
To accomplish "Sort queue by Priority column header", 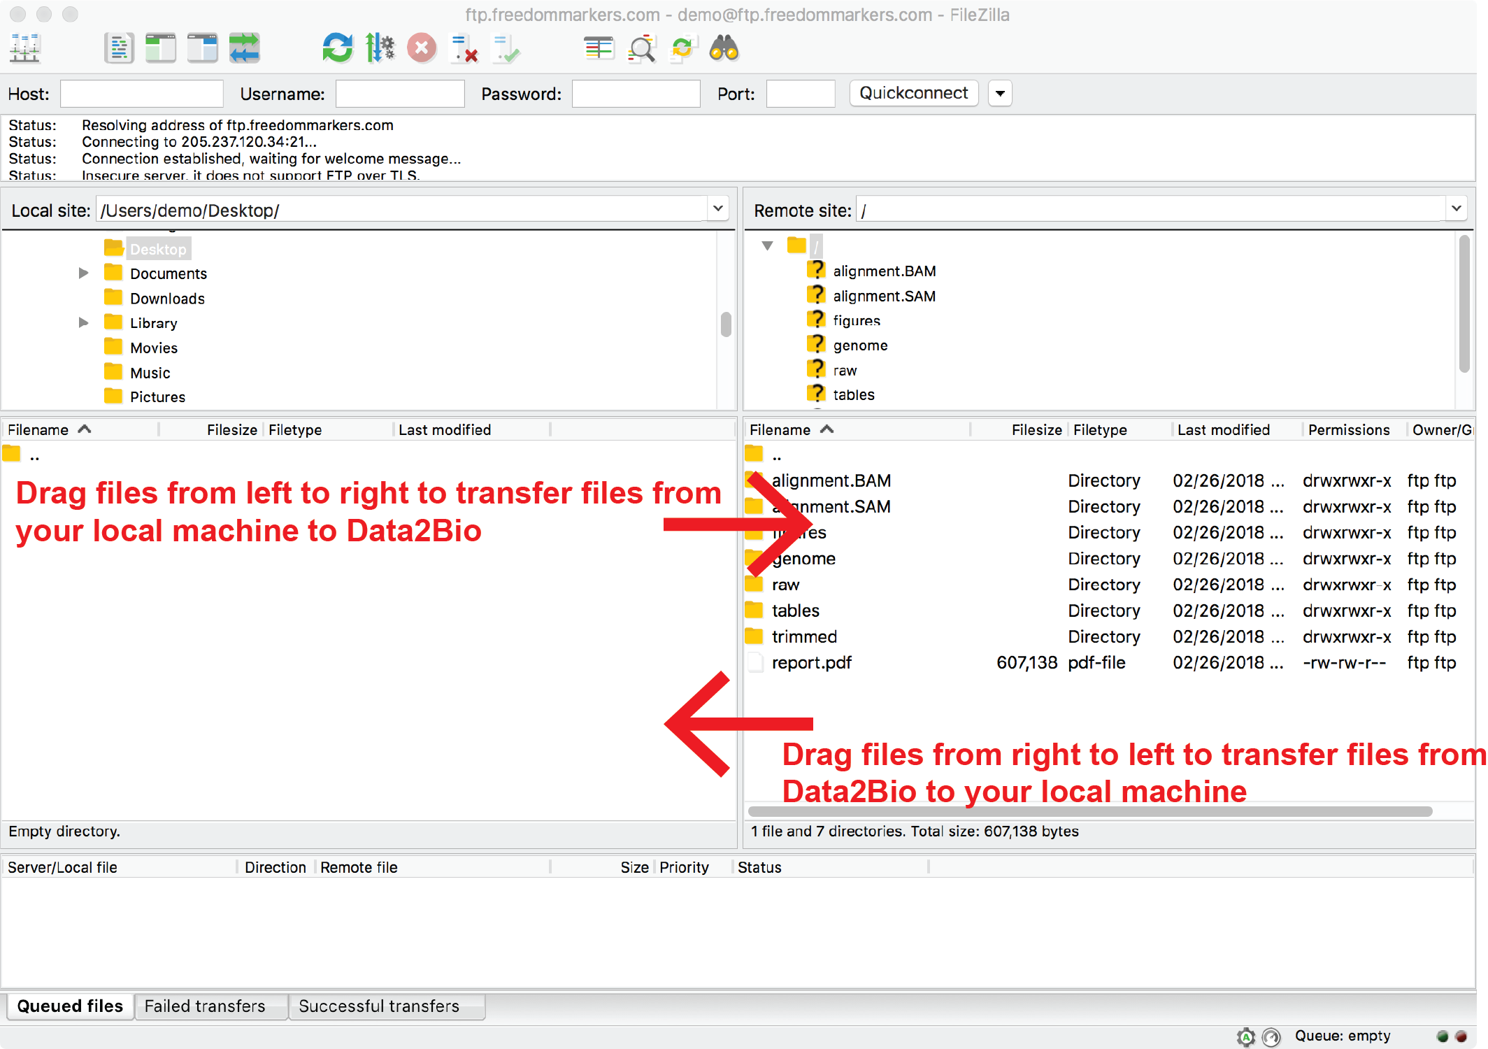I will click(x=692, y=867).
